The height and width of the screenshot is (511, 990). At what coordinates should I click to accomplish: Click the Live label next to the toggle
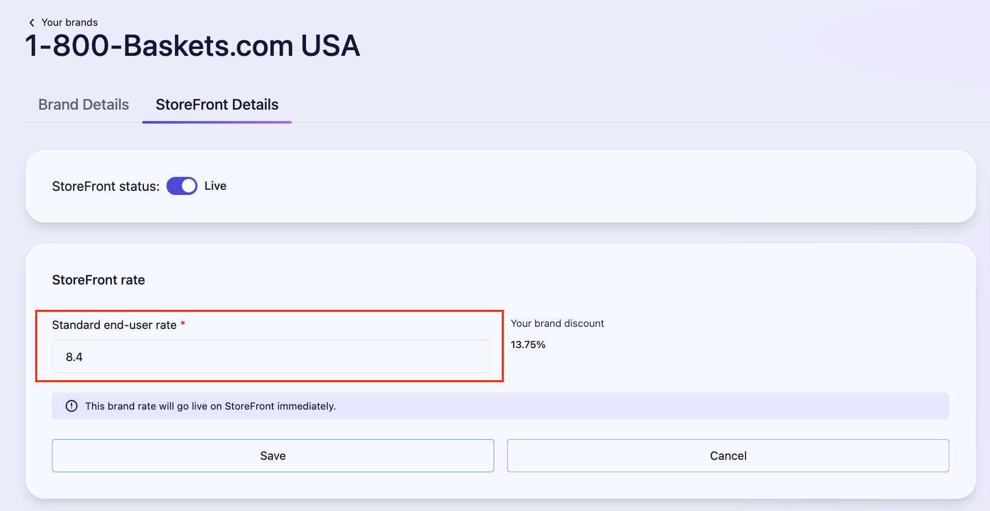pyautogui.click(x=215, y=186)
